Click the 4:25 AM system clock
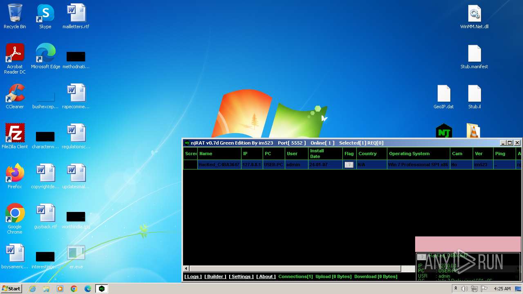Screen dimensions: 523x294 pos(502,289)
